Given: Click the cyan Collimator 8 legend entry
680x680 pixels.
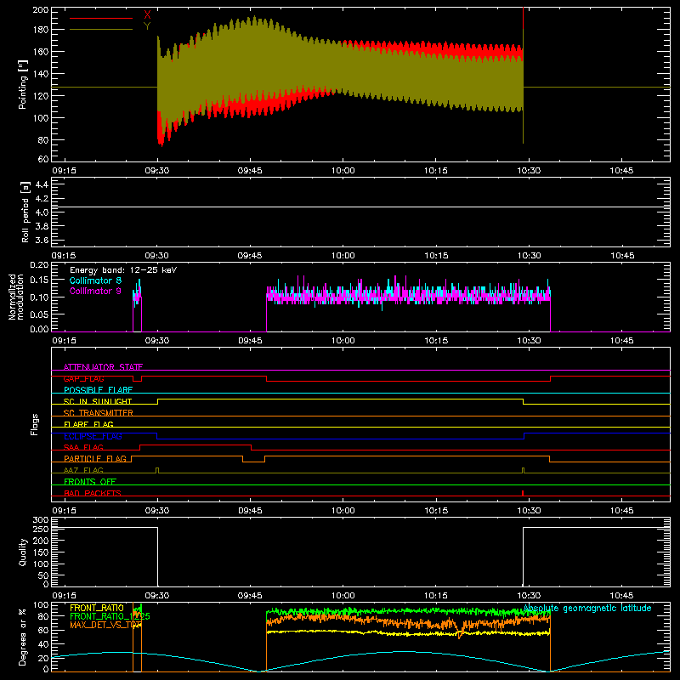Looking at the screenshot, I should pyautogui.click(x=95, y=280).
